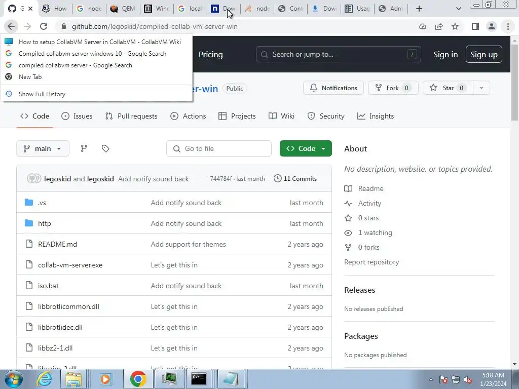The image size is (519, 389).
Task: Select history entry compiled collabvm server - Google Search
Action: pyautogui.click(x=96, y=65)
